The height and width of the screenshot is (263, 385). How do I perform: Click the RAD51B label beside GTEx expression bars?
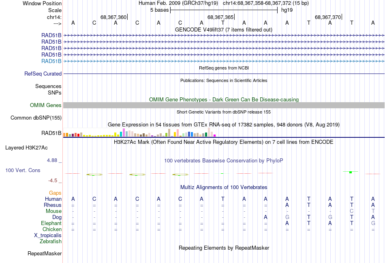coord(51,133)
